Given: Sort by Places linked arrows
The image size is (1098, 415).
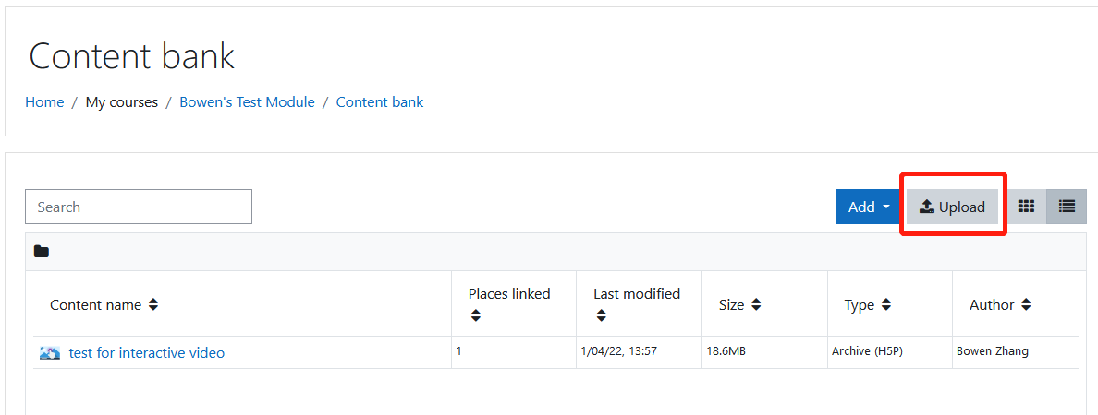Looking at the screenshot, I should tap(476, 315).
